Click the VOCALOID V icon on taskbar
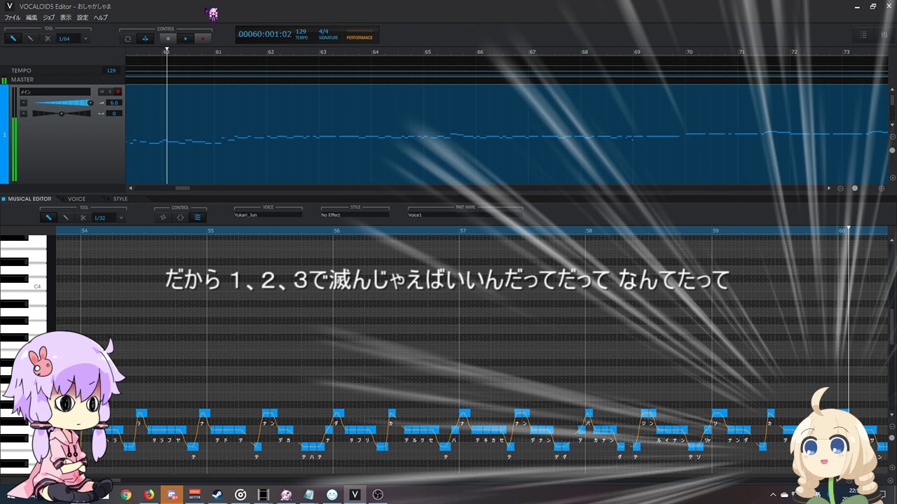The height and width of the screenshot is (504, 897). pyautogui.click(x=355, y=495)
